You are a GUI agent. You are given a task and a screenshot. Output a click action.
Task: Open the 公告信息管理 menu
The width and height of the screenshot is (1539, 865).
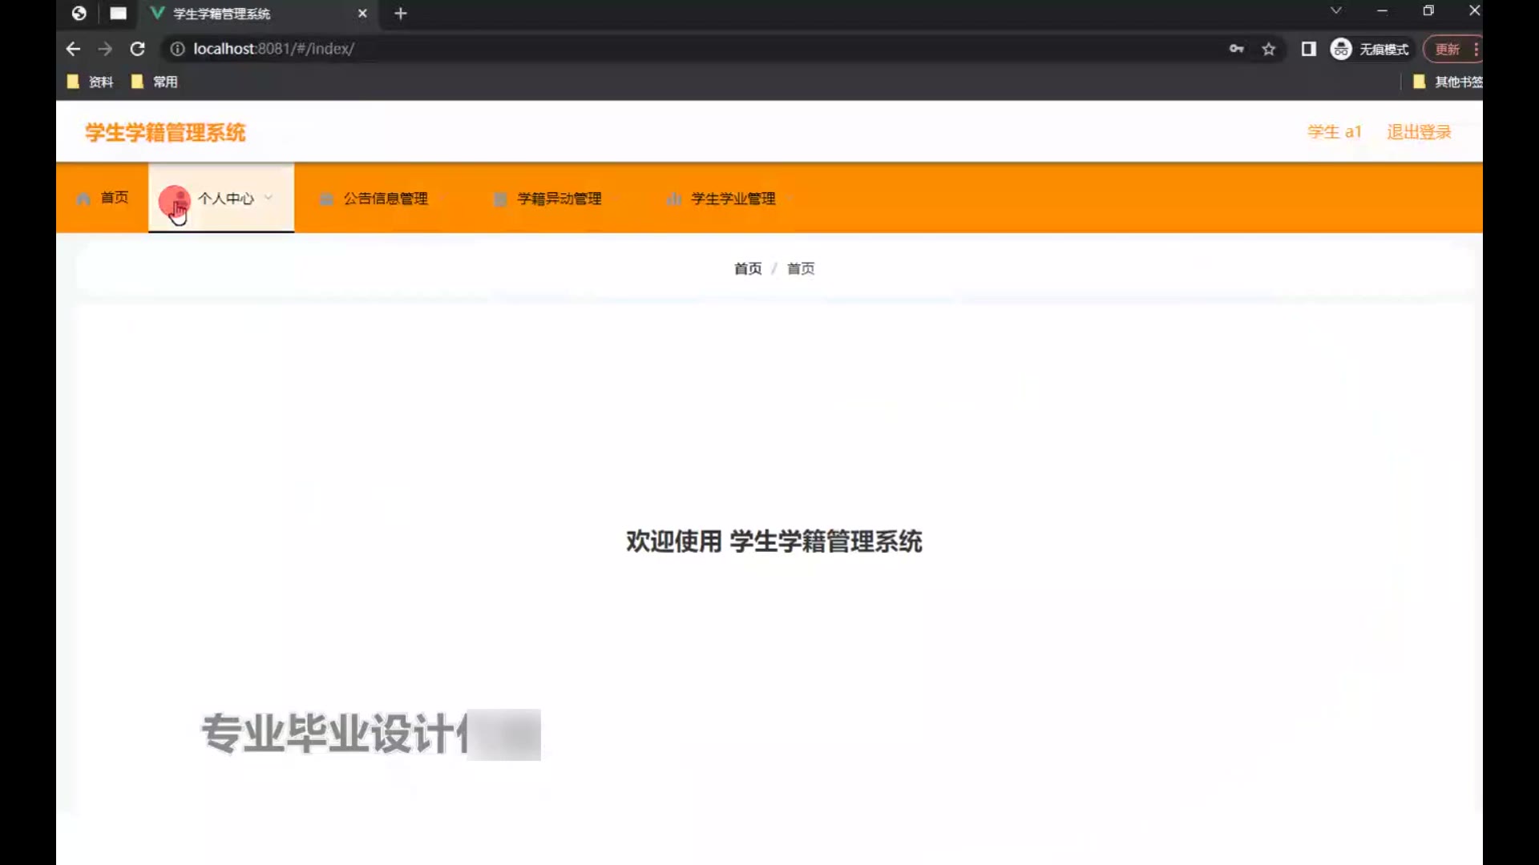(386, 199)
